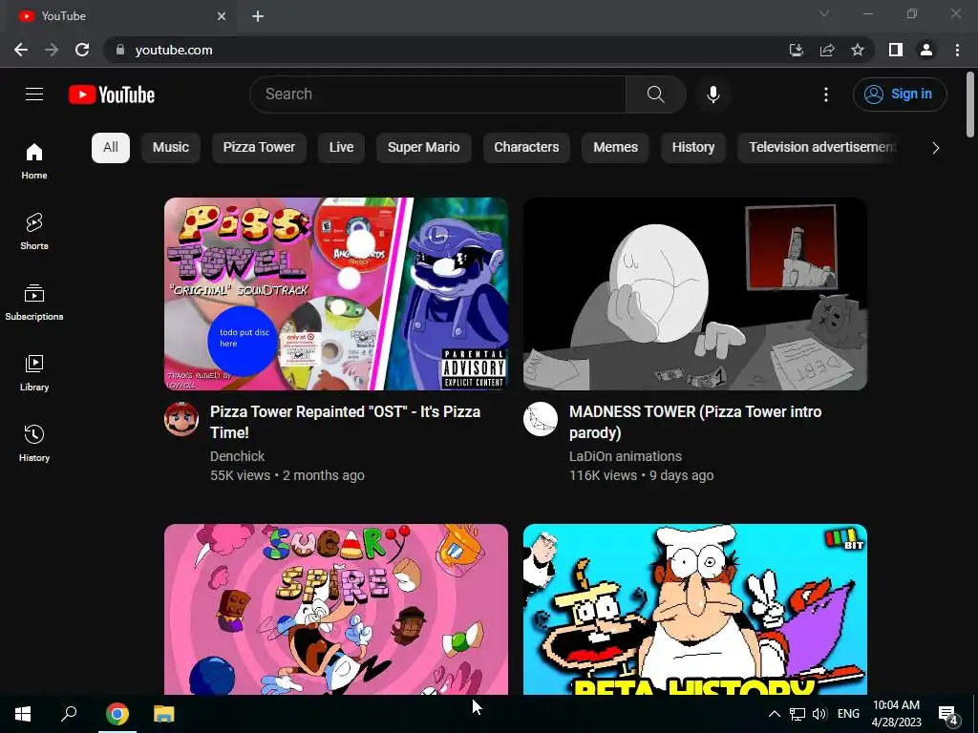Click ENG language indicator
The height and width of the screenshot is (733, 978).
848,714
